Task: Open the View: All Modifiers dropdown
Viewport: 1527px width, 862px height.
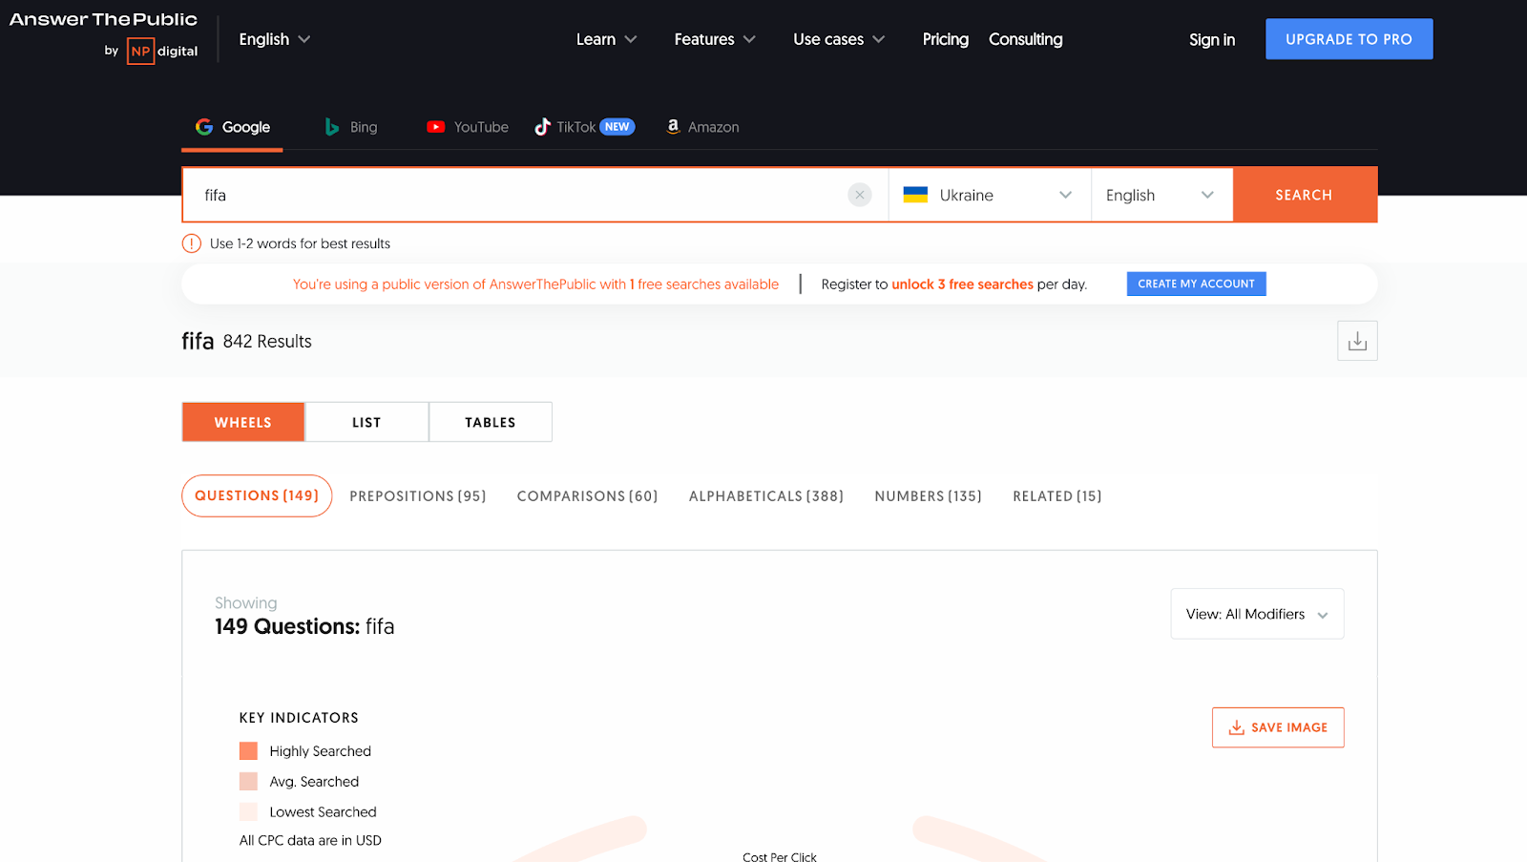Action: (1257, 614)
